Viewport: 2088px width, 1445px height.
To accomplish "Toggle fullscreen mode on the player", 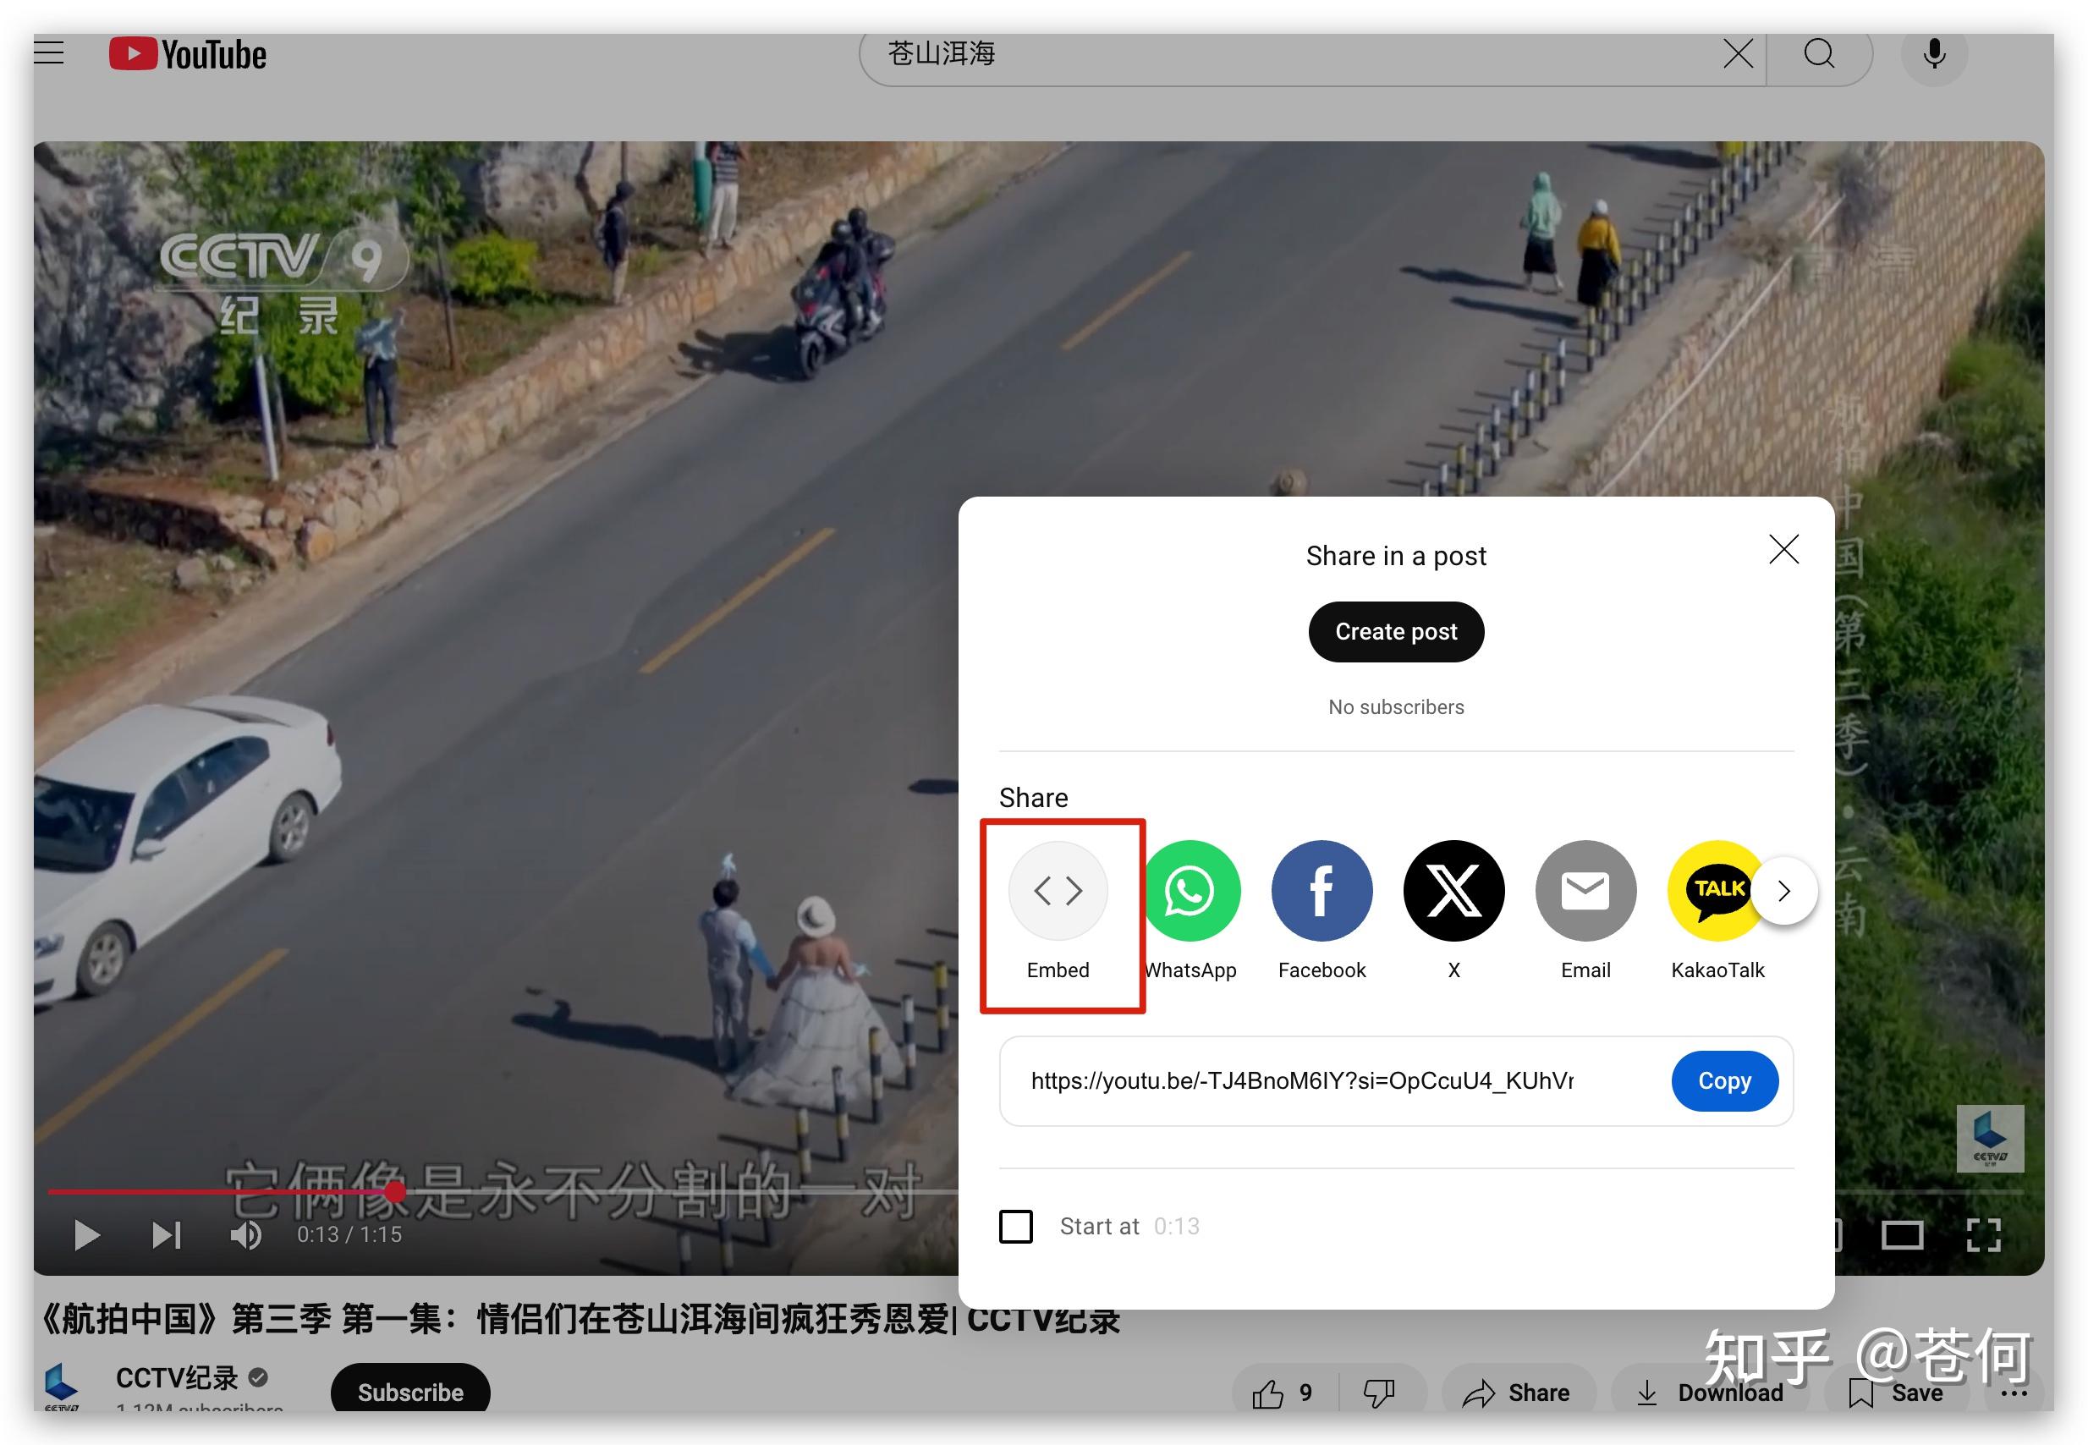I will click(x=1983, y=1234).
